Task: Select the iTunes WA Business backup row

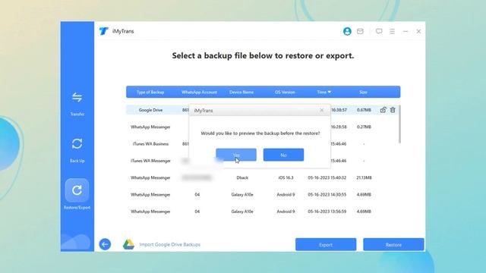Action: (x=262, y=144)
